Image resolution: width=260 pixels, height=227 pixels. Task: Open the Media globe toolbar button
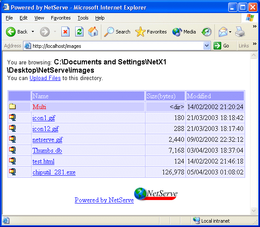click(x=184, y=32)
